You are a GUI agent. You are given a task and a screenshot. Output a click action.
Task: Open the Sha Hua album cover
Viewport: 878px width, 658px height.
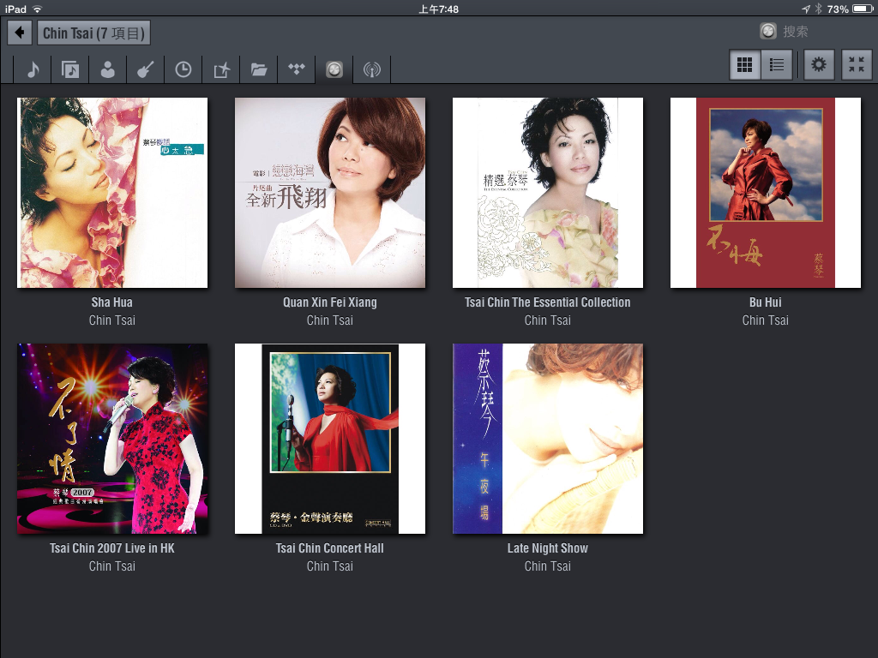pyautogui.click(x=112, y=193)
